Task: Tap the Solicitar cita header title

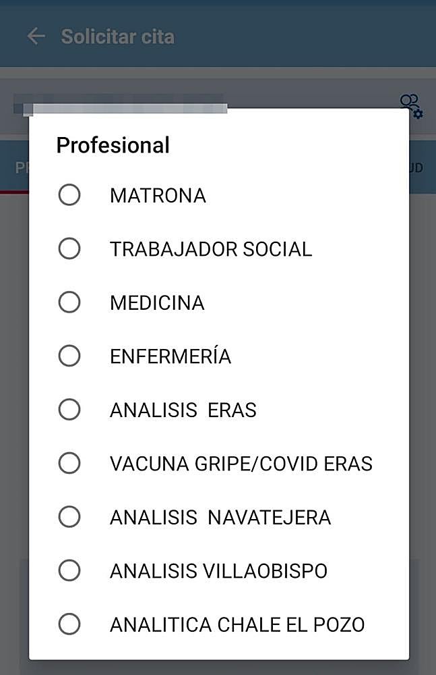Action: pos(118,36)
